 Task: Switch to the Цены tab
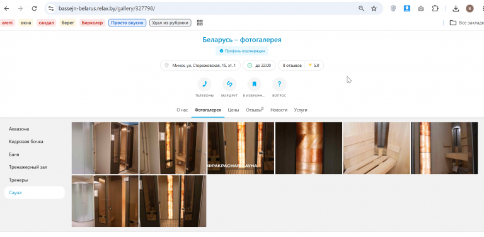tap(233, 110)
